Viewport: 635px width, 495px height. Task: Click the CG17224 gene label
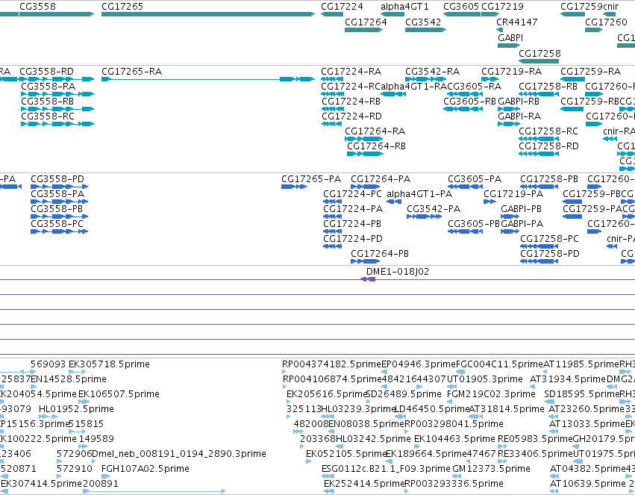point(342,7)
